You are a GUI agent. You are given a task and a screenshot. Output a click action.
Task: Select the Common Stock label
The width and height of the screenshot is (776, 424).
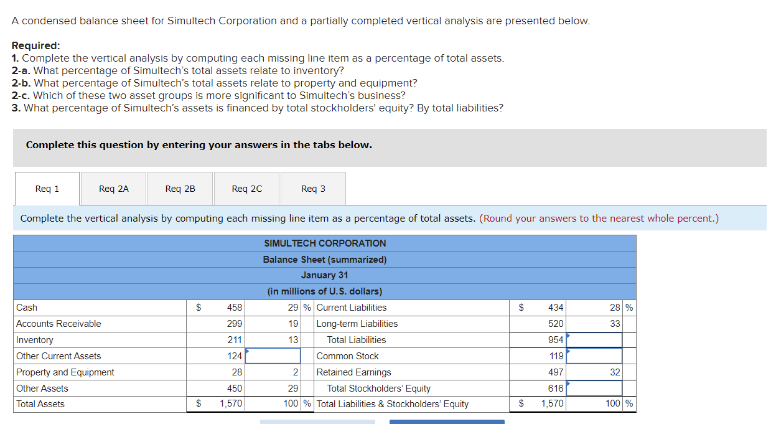pyautogui.click(x=348, y=356)
